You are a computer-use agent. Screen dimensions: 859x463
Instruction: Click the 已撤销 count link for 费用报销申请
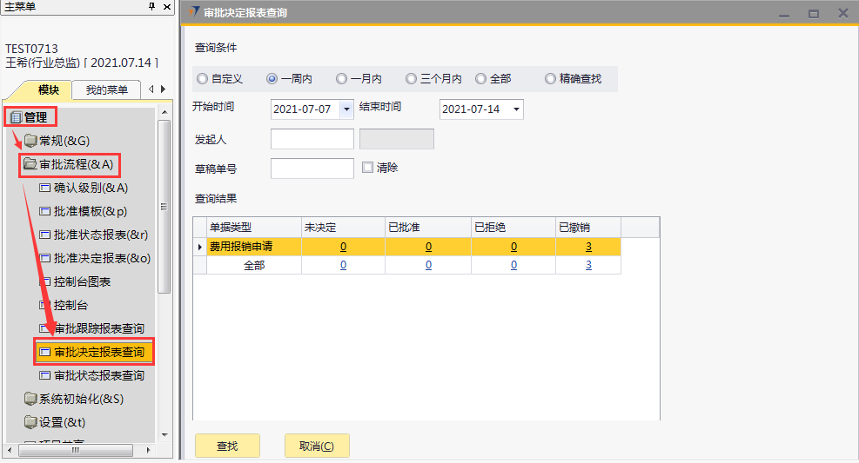[588, 247]
